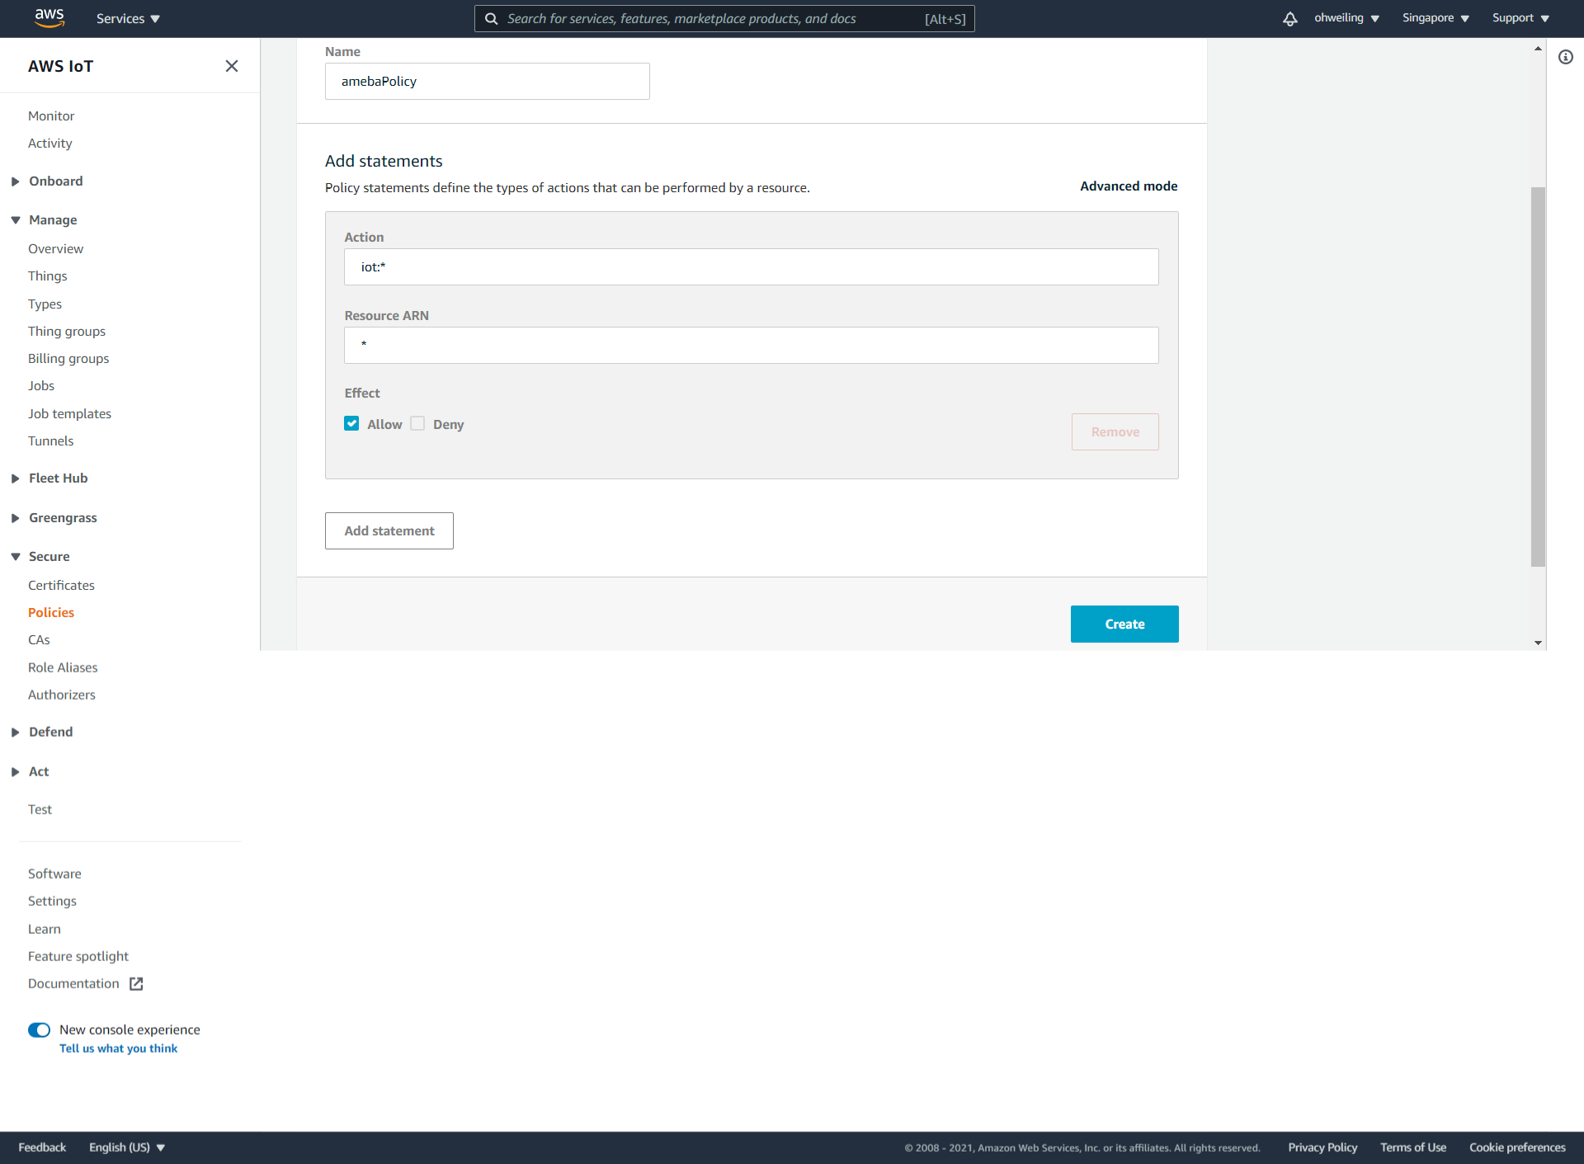Open Settings in sidebar
Screen dimensions: 1584x1164
click(x=52, y=902)
